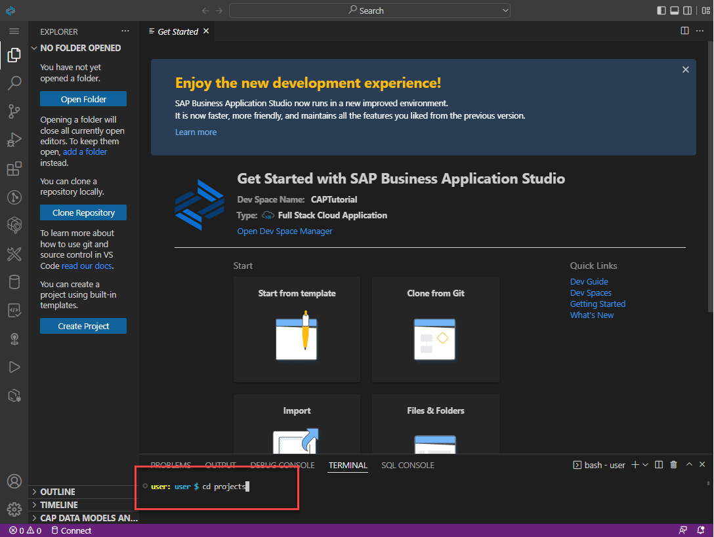The width and height of the screenshot is (714, 537).
Task: Open the What's New quick link
Action: 591,315
